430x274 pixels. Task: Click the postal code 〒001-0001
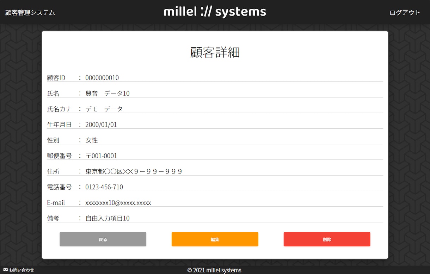tap(101, 156)
